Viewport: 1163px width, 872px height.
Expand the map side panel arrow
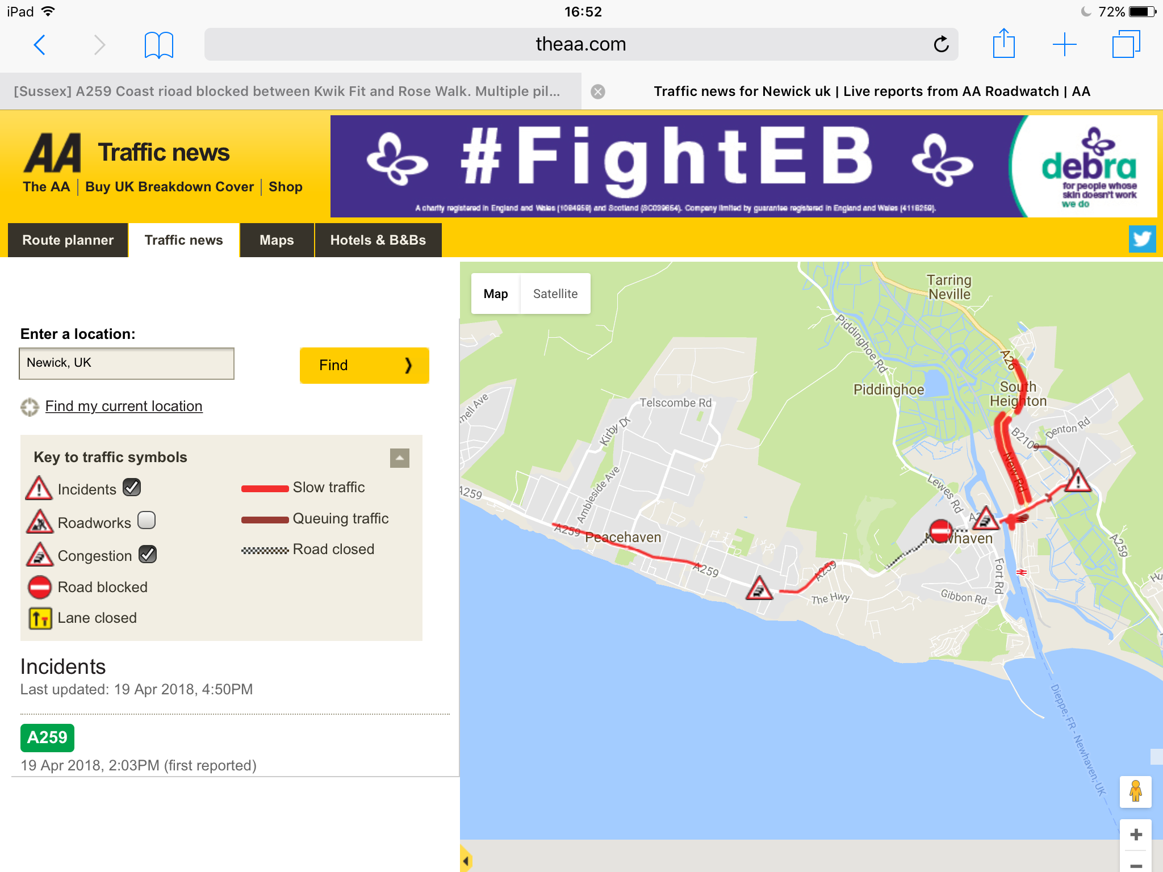(x=466, y=860)
